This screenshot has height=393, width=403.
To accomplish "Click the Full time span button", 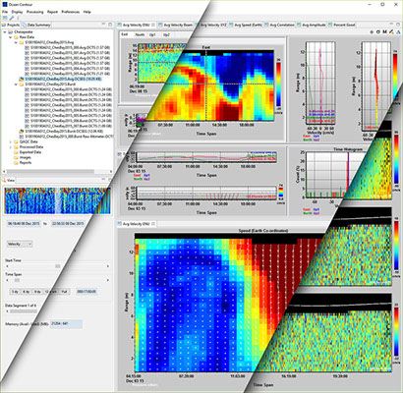I will (65, 291).
